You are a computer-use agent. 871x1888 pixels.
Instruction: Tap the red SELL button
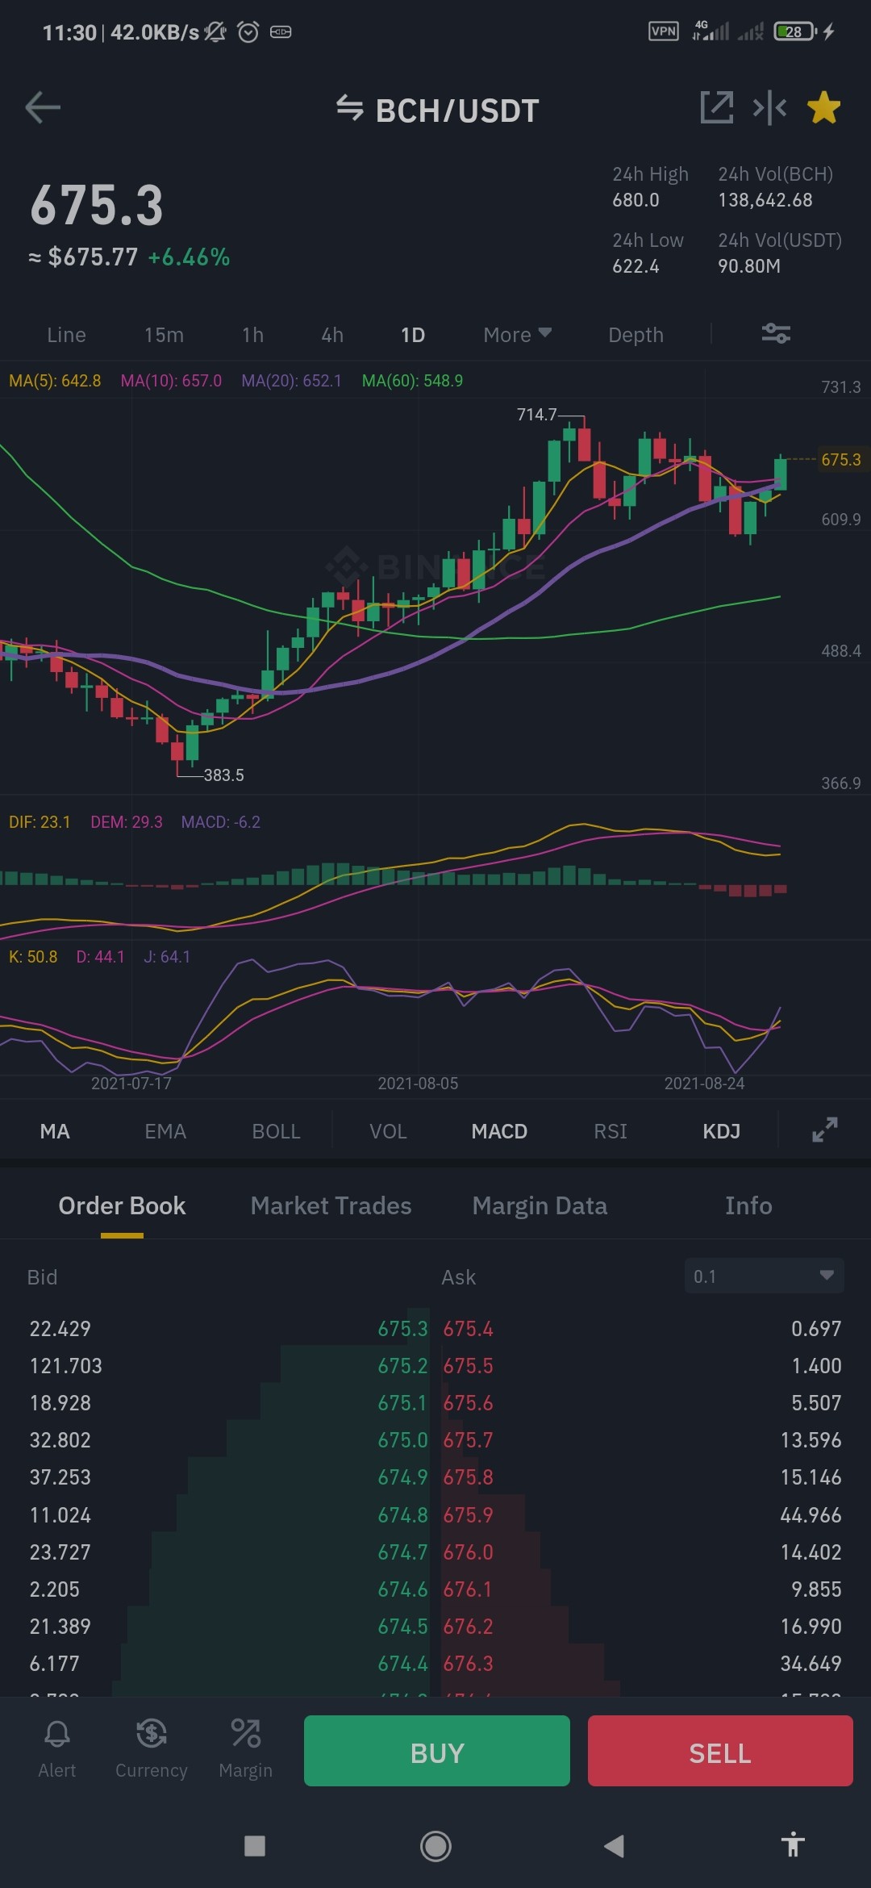[720, 1751]
